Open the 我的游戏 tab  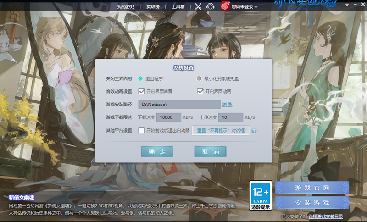click(126, 7)
